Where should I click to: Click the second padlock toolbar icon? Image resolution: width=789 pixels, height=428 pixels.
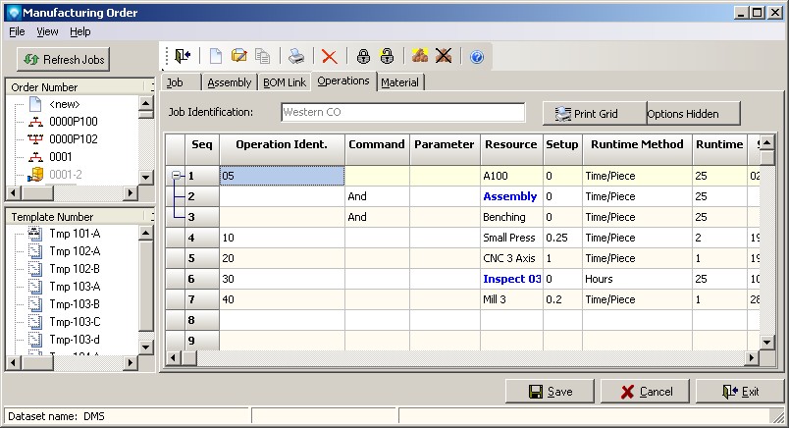click(x=387, y=57)
